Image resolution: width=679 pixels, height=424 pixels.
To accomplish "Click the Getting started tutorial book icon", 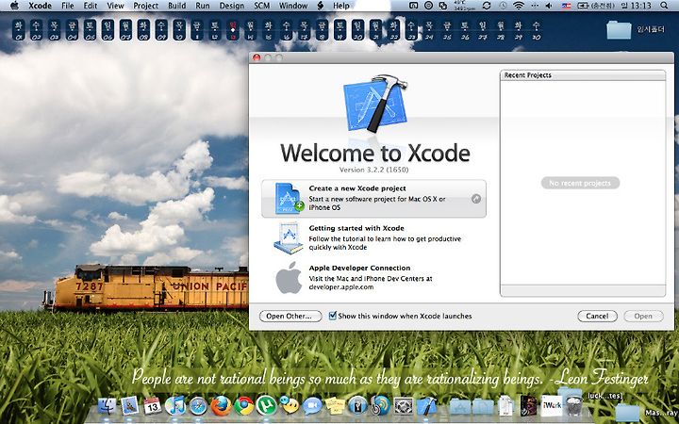I will tap(289, 238).
